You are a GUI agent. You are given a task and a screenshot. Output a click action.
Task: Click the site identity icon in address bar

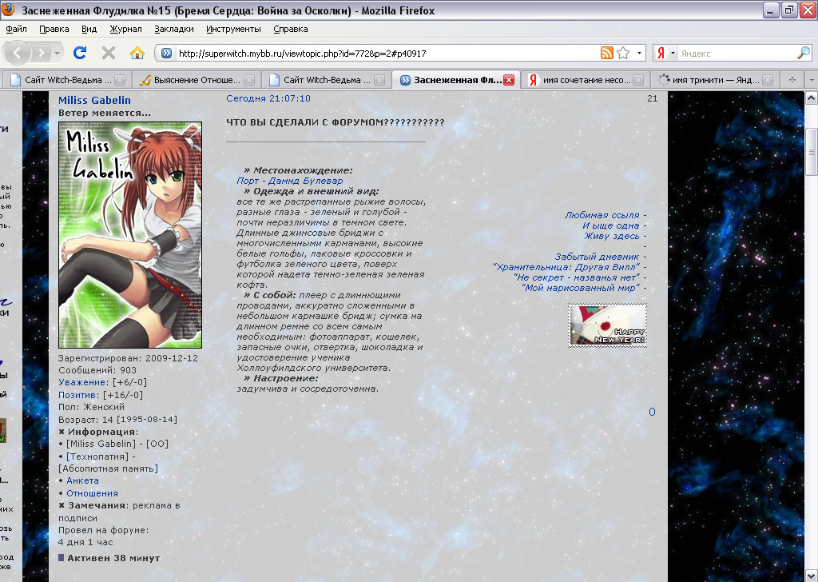[x=166, y=53]
